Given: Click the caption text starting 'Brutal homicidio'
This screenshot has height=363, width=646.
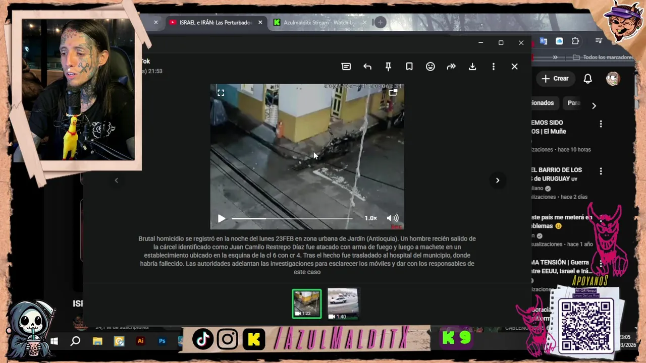Looking at the screenshot, I should click(x=307, y=255).
